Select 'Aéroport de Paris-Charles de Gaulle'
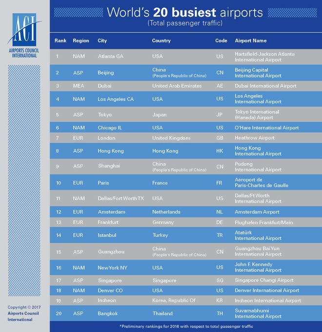The image size is (322, 332). pos(262,183)
